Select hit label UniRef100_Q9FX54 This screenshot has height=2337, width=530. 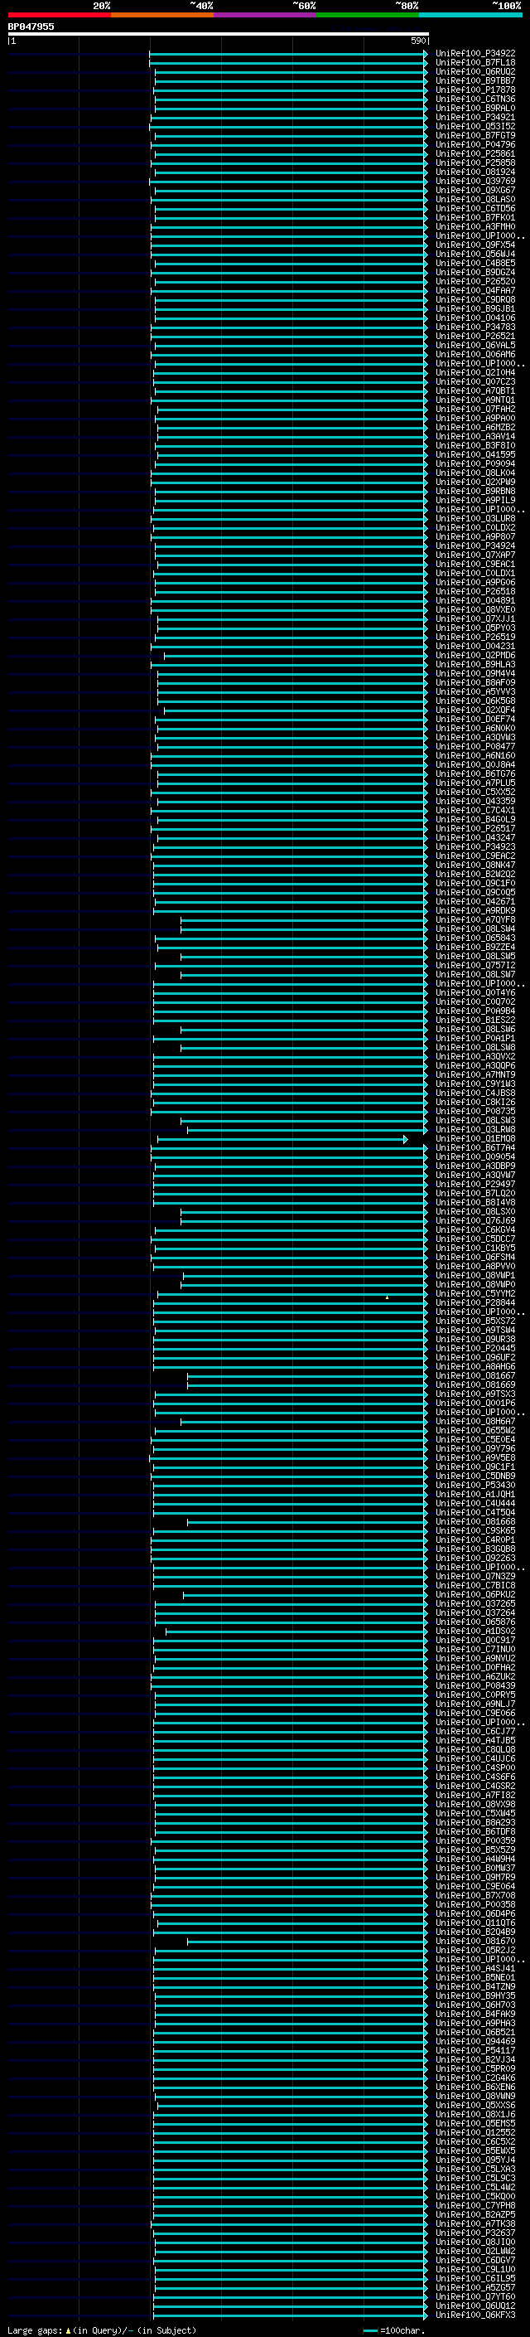[x=475, y=245]
